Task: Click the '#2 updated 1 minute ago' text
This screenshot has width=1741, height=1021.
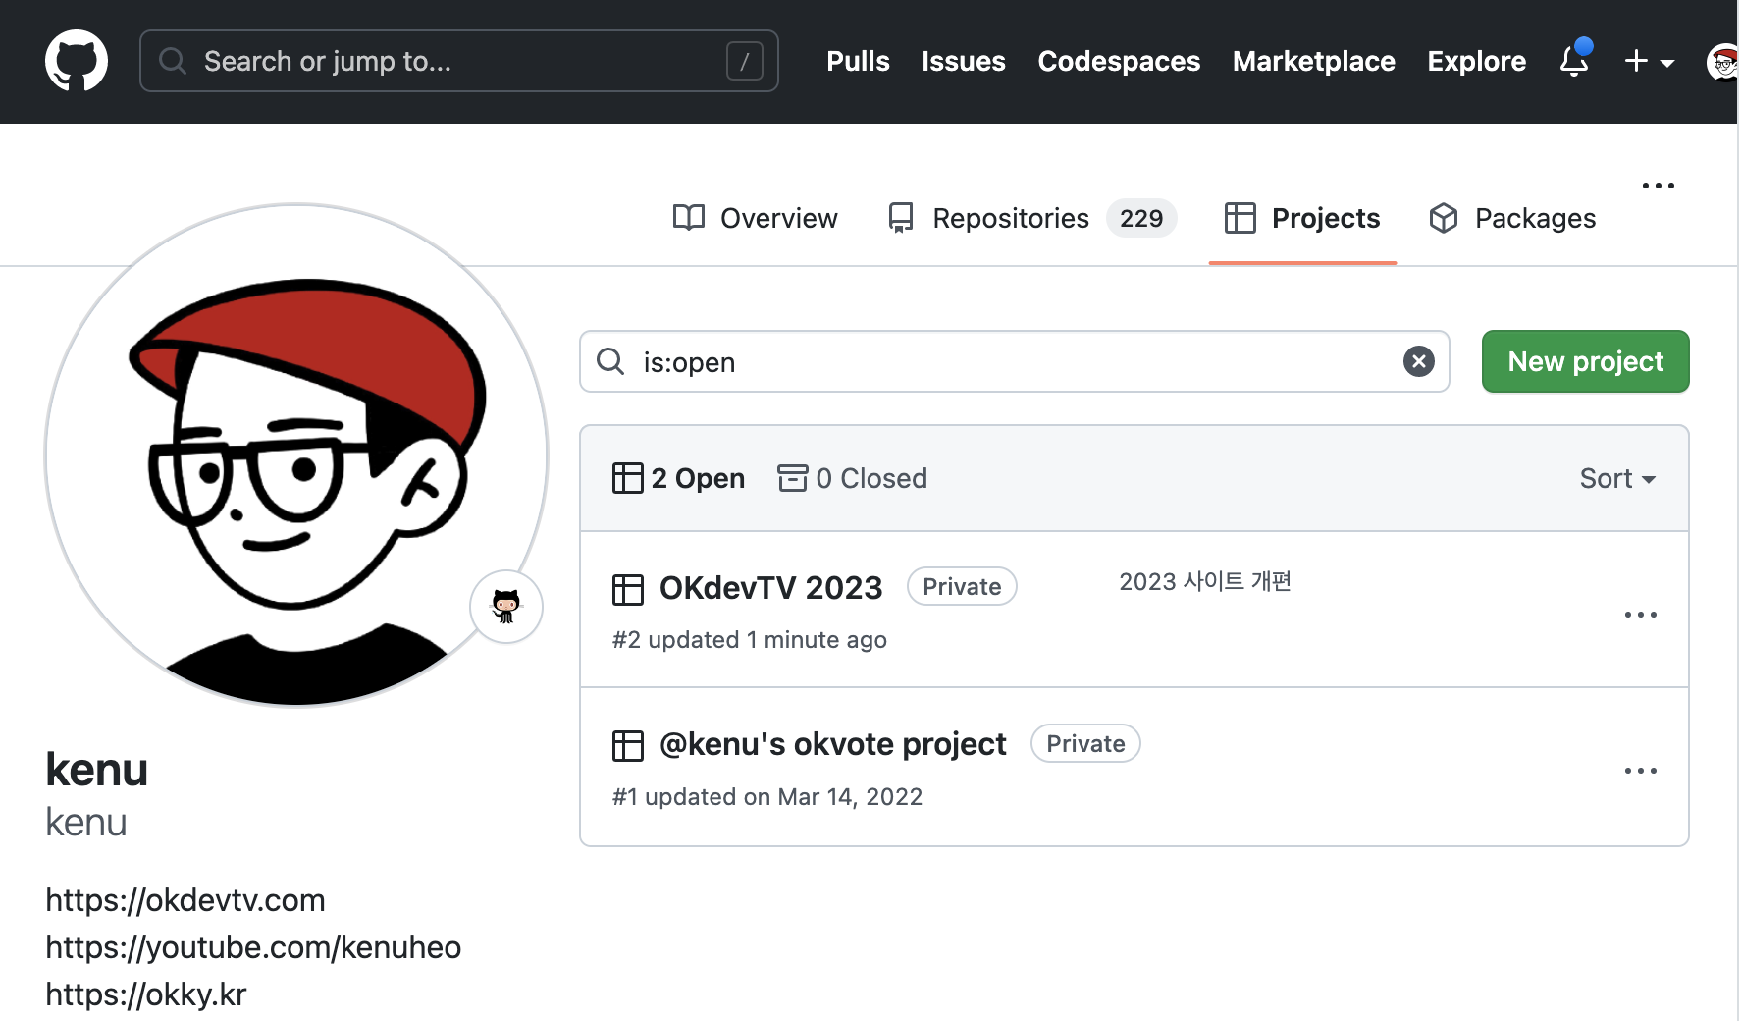Action: point(750,640)
